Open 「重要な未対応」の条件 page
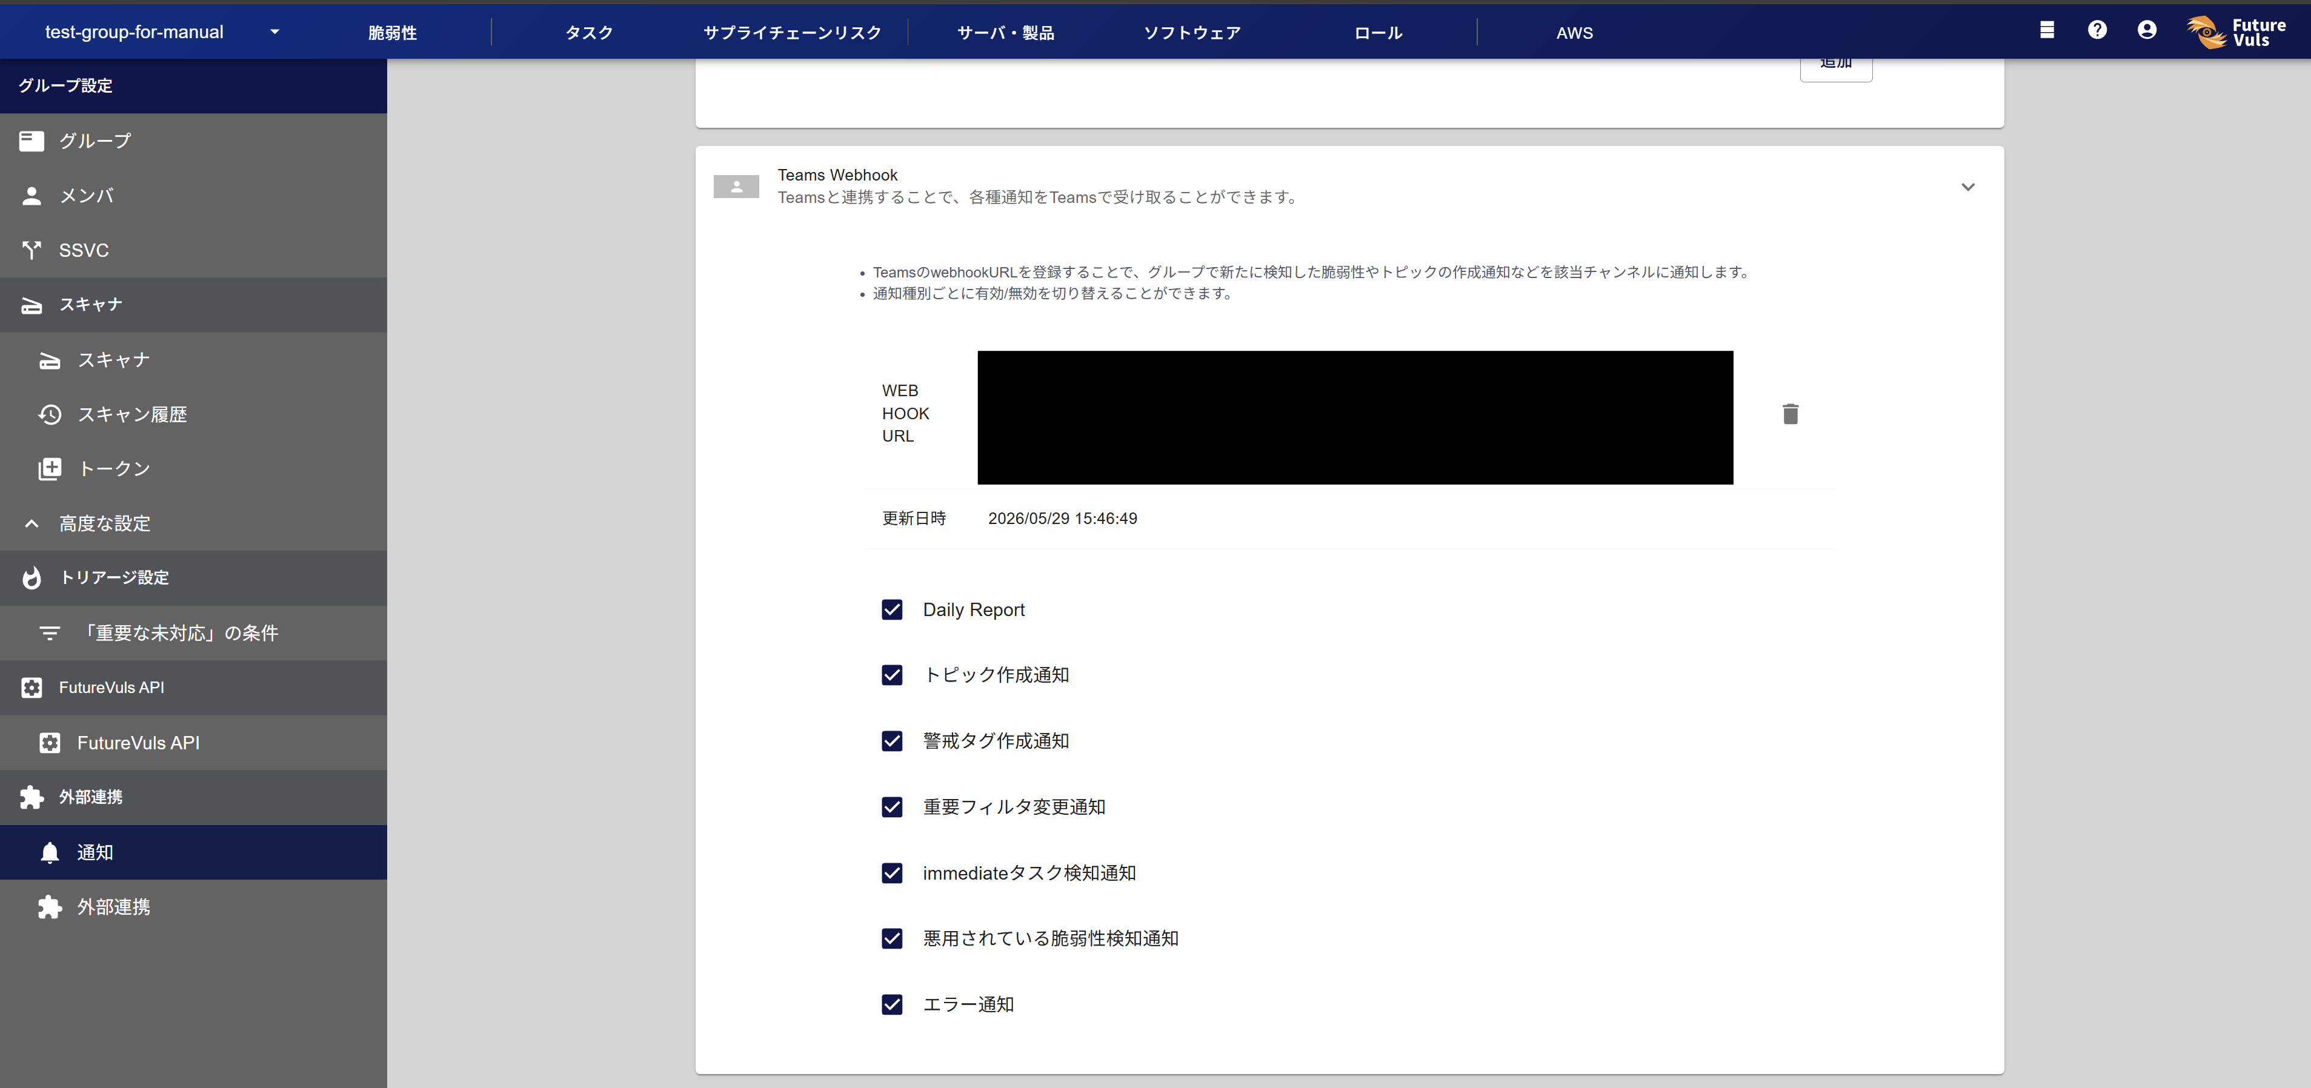The width and height of the screenshot is (2311, 1088). tap(194, 633)
